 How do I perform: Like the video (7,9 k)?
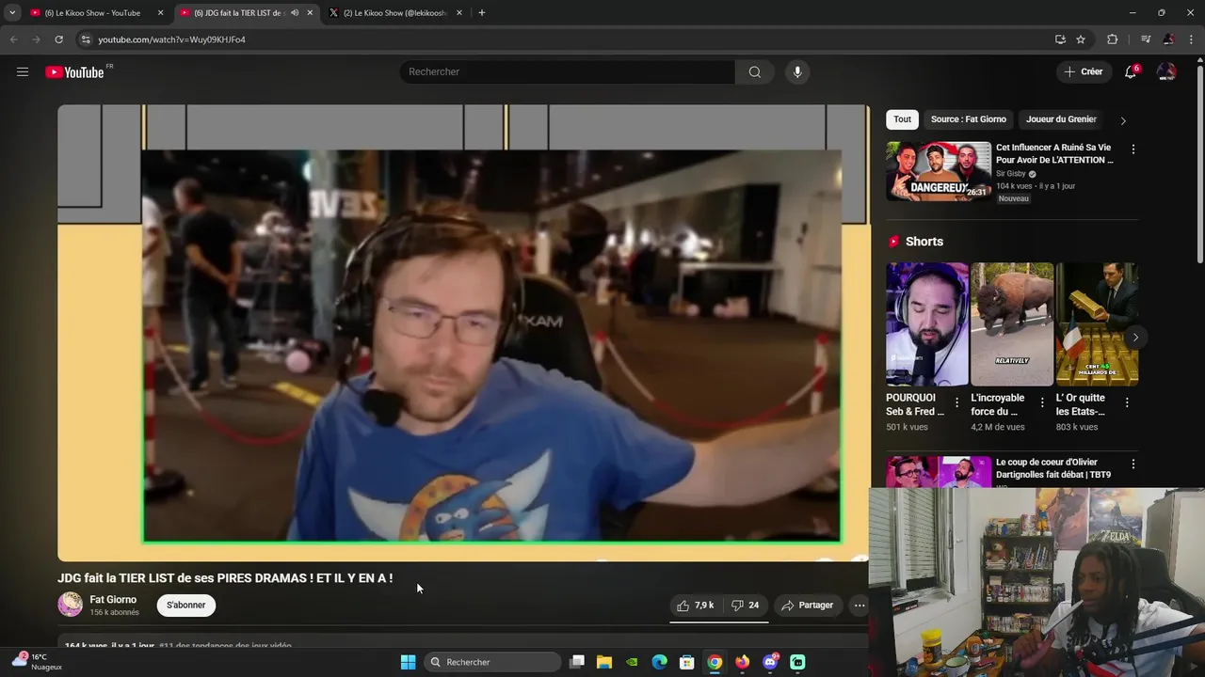[x=695, y=606]
